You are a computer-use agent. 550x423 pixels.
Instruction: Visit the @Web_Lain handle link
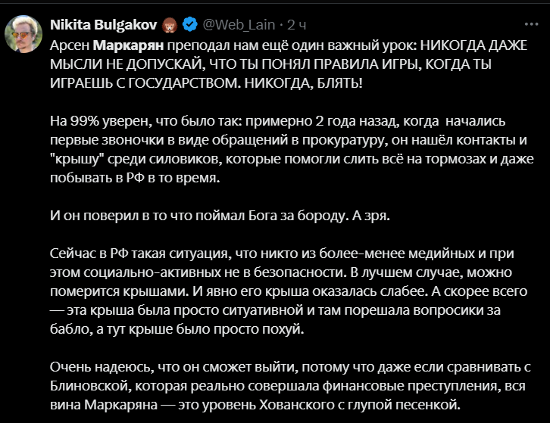click(x=239, y=25)
